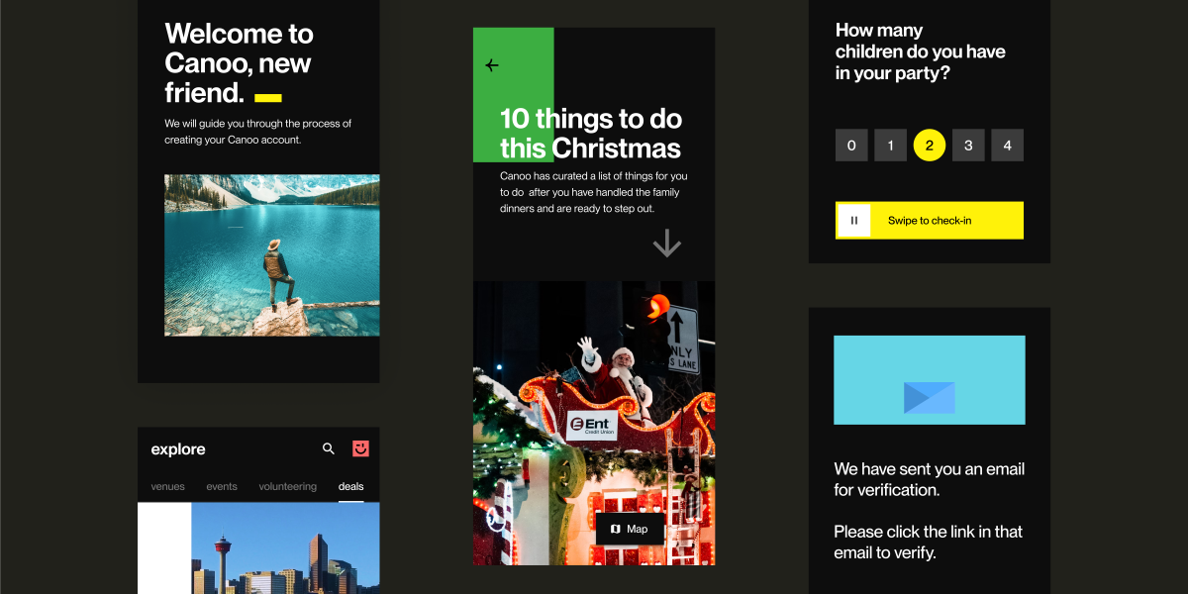Expand article with the down arrow
1188x594 pixels.
click(x=667, y=244)
